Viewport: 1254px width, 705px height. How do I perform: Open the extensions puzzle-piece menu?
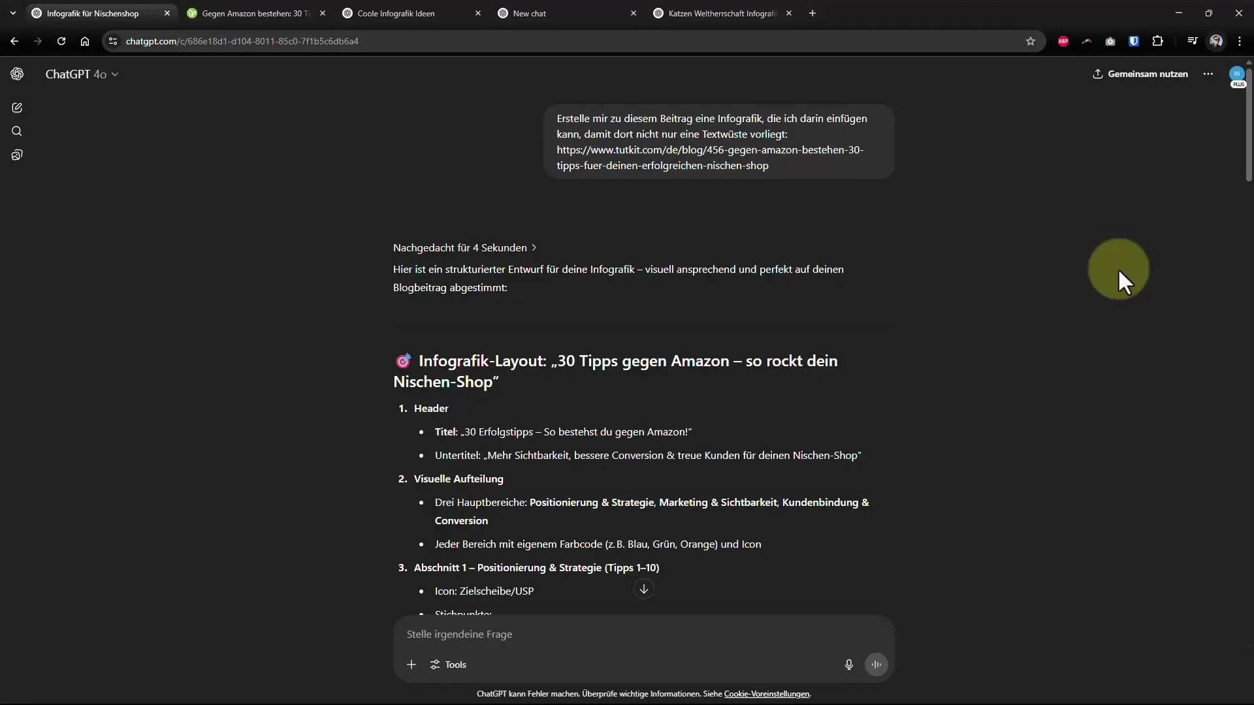(x=1158, y=41)
